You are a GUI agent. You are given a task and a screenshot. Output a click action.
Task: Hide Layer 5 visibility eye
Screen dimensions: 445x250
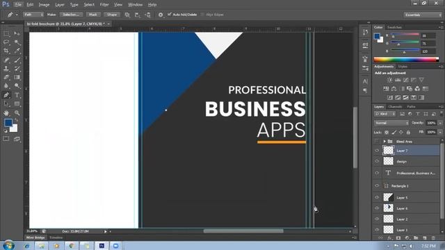[377, 197]
